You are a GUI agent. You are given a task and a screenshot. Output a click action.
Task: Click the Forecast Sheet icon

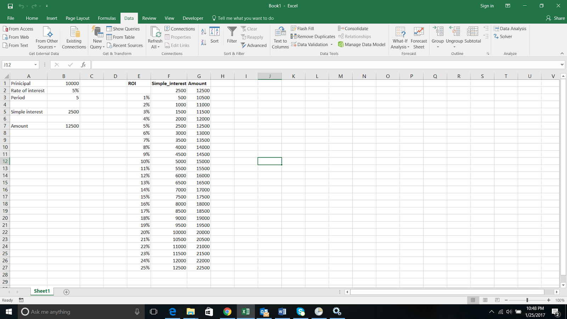coord(419,37)
